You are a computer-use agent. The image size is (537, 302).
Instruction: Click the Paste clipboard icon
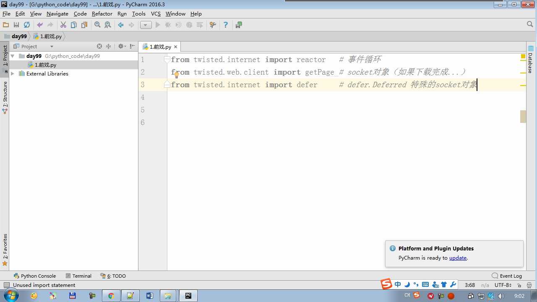tap(84, 25)
